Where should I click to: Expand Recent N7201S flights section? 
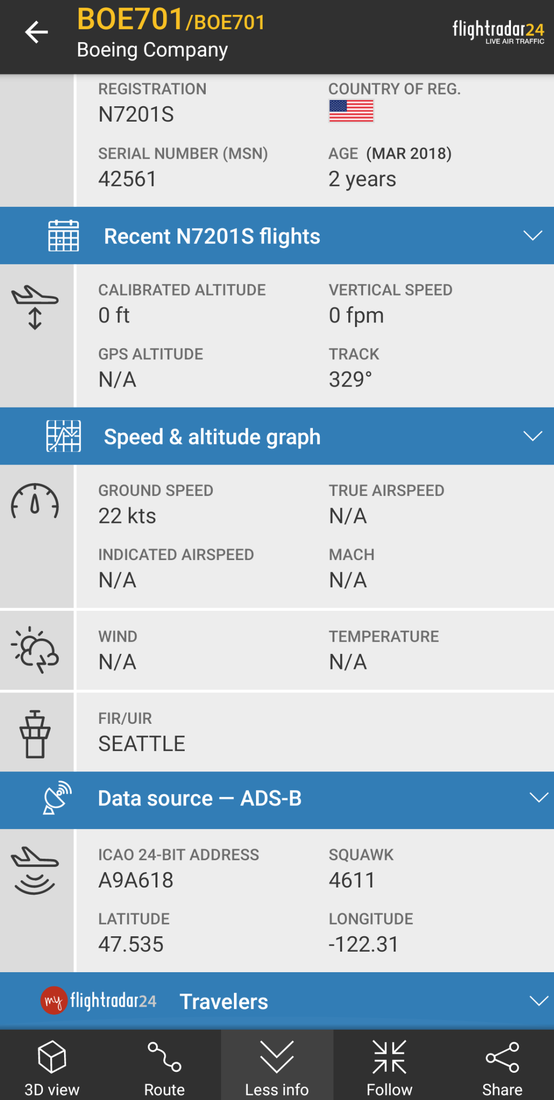tap(532, 236)
